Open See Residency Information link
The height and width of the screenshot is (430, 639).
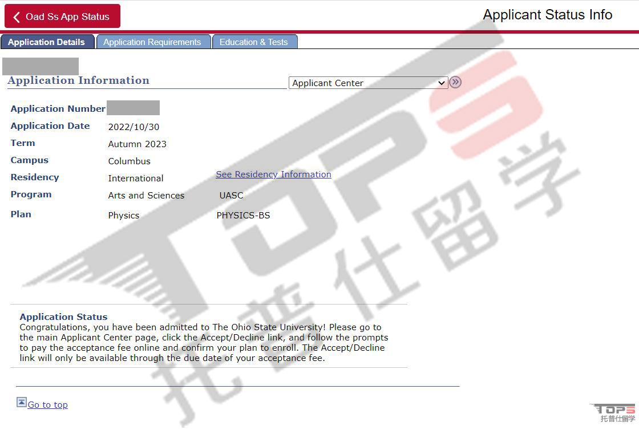[273, 175]
